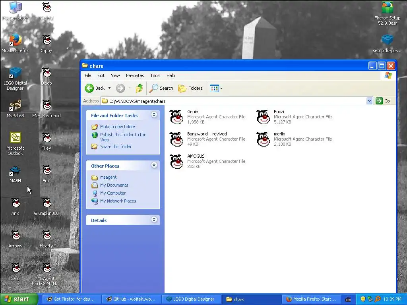This screenshot has width=407, height=305.
Task: Select the merlin character file icon
Action: tap(263, 139)
